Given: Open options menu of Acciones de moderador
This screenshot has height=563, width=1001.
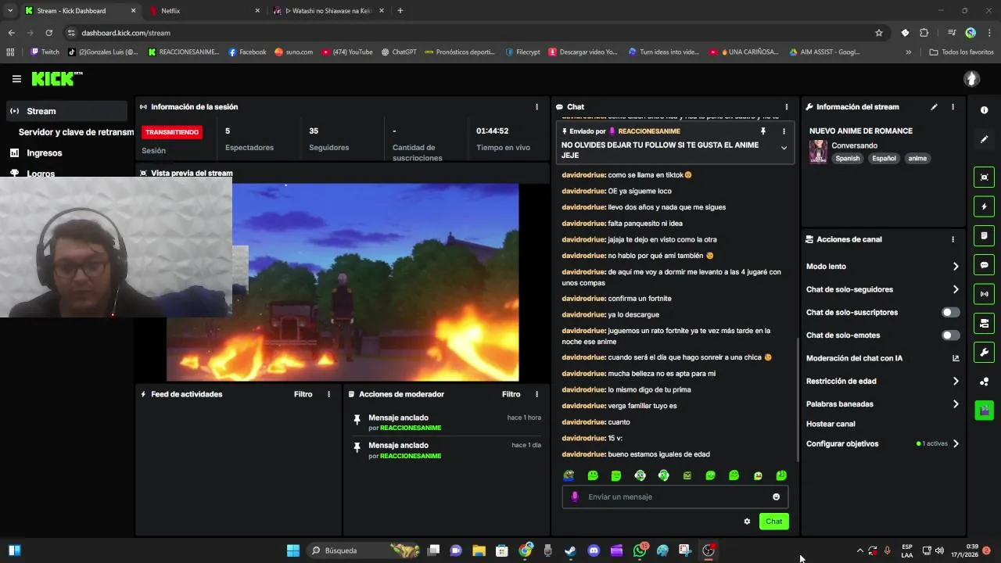Looking at the screenshot, I should point(536,394).
